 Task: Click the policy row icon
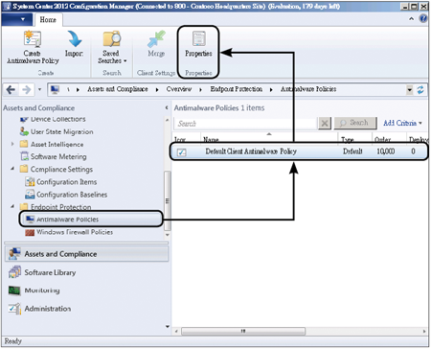tap(182, 152)
